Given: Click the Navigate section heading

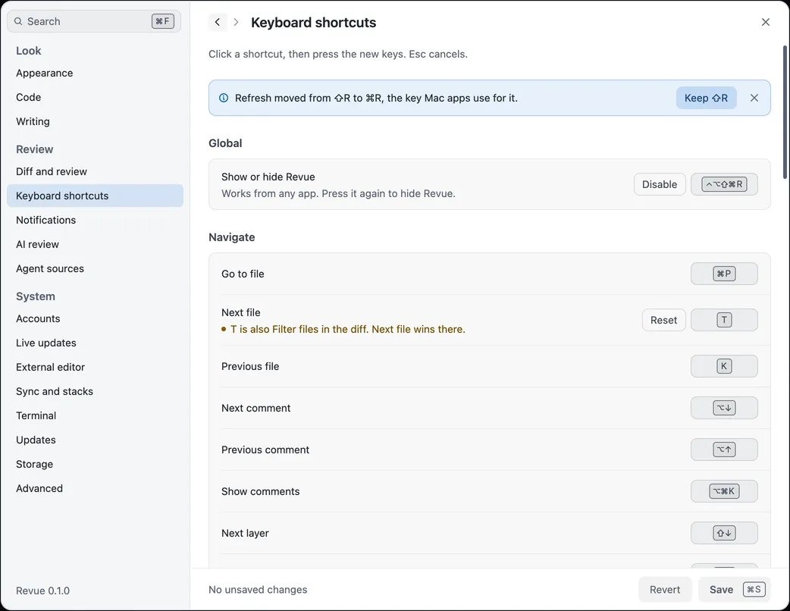Looking at the screenshot, I should coord(232,237).
